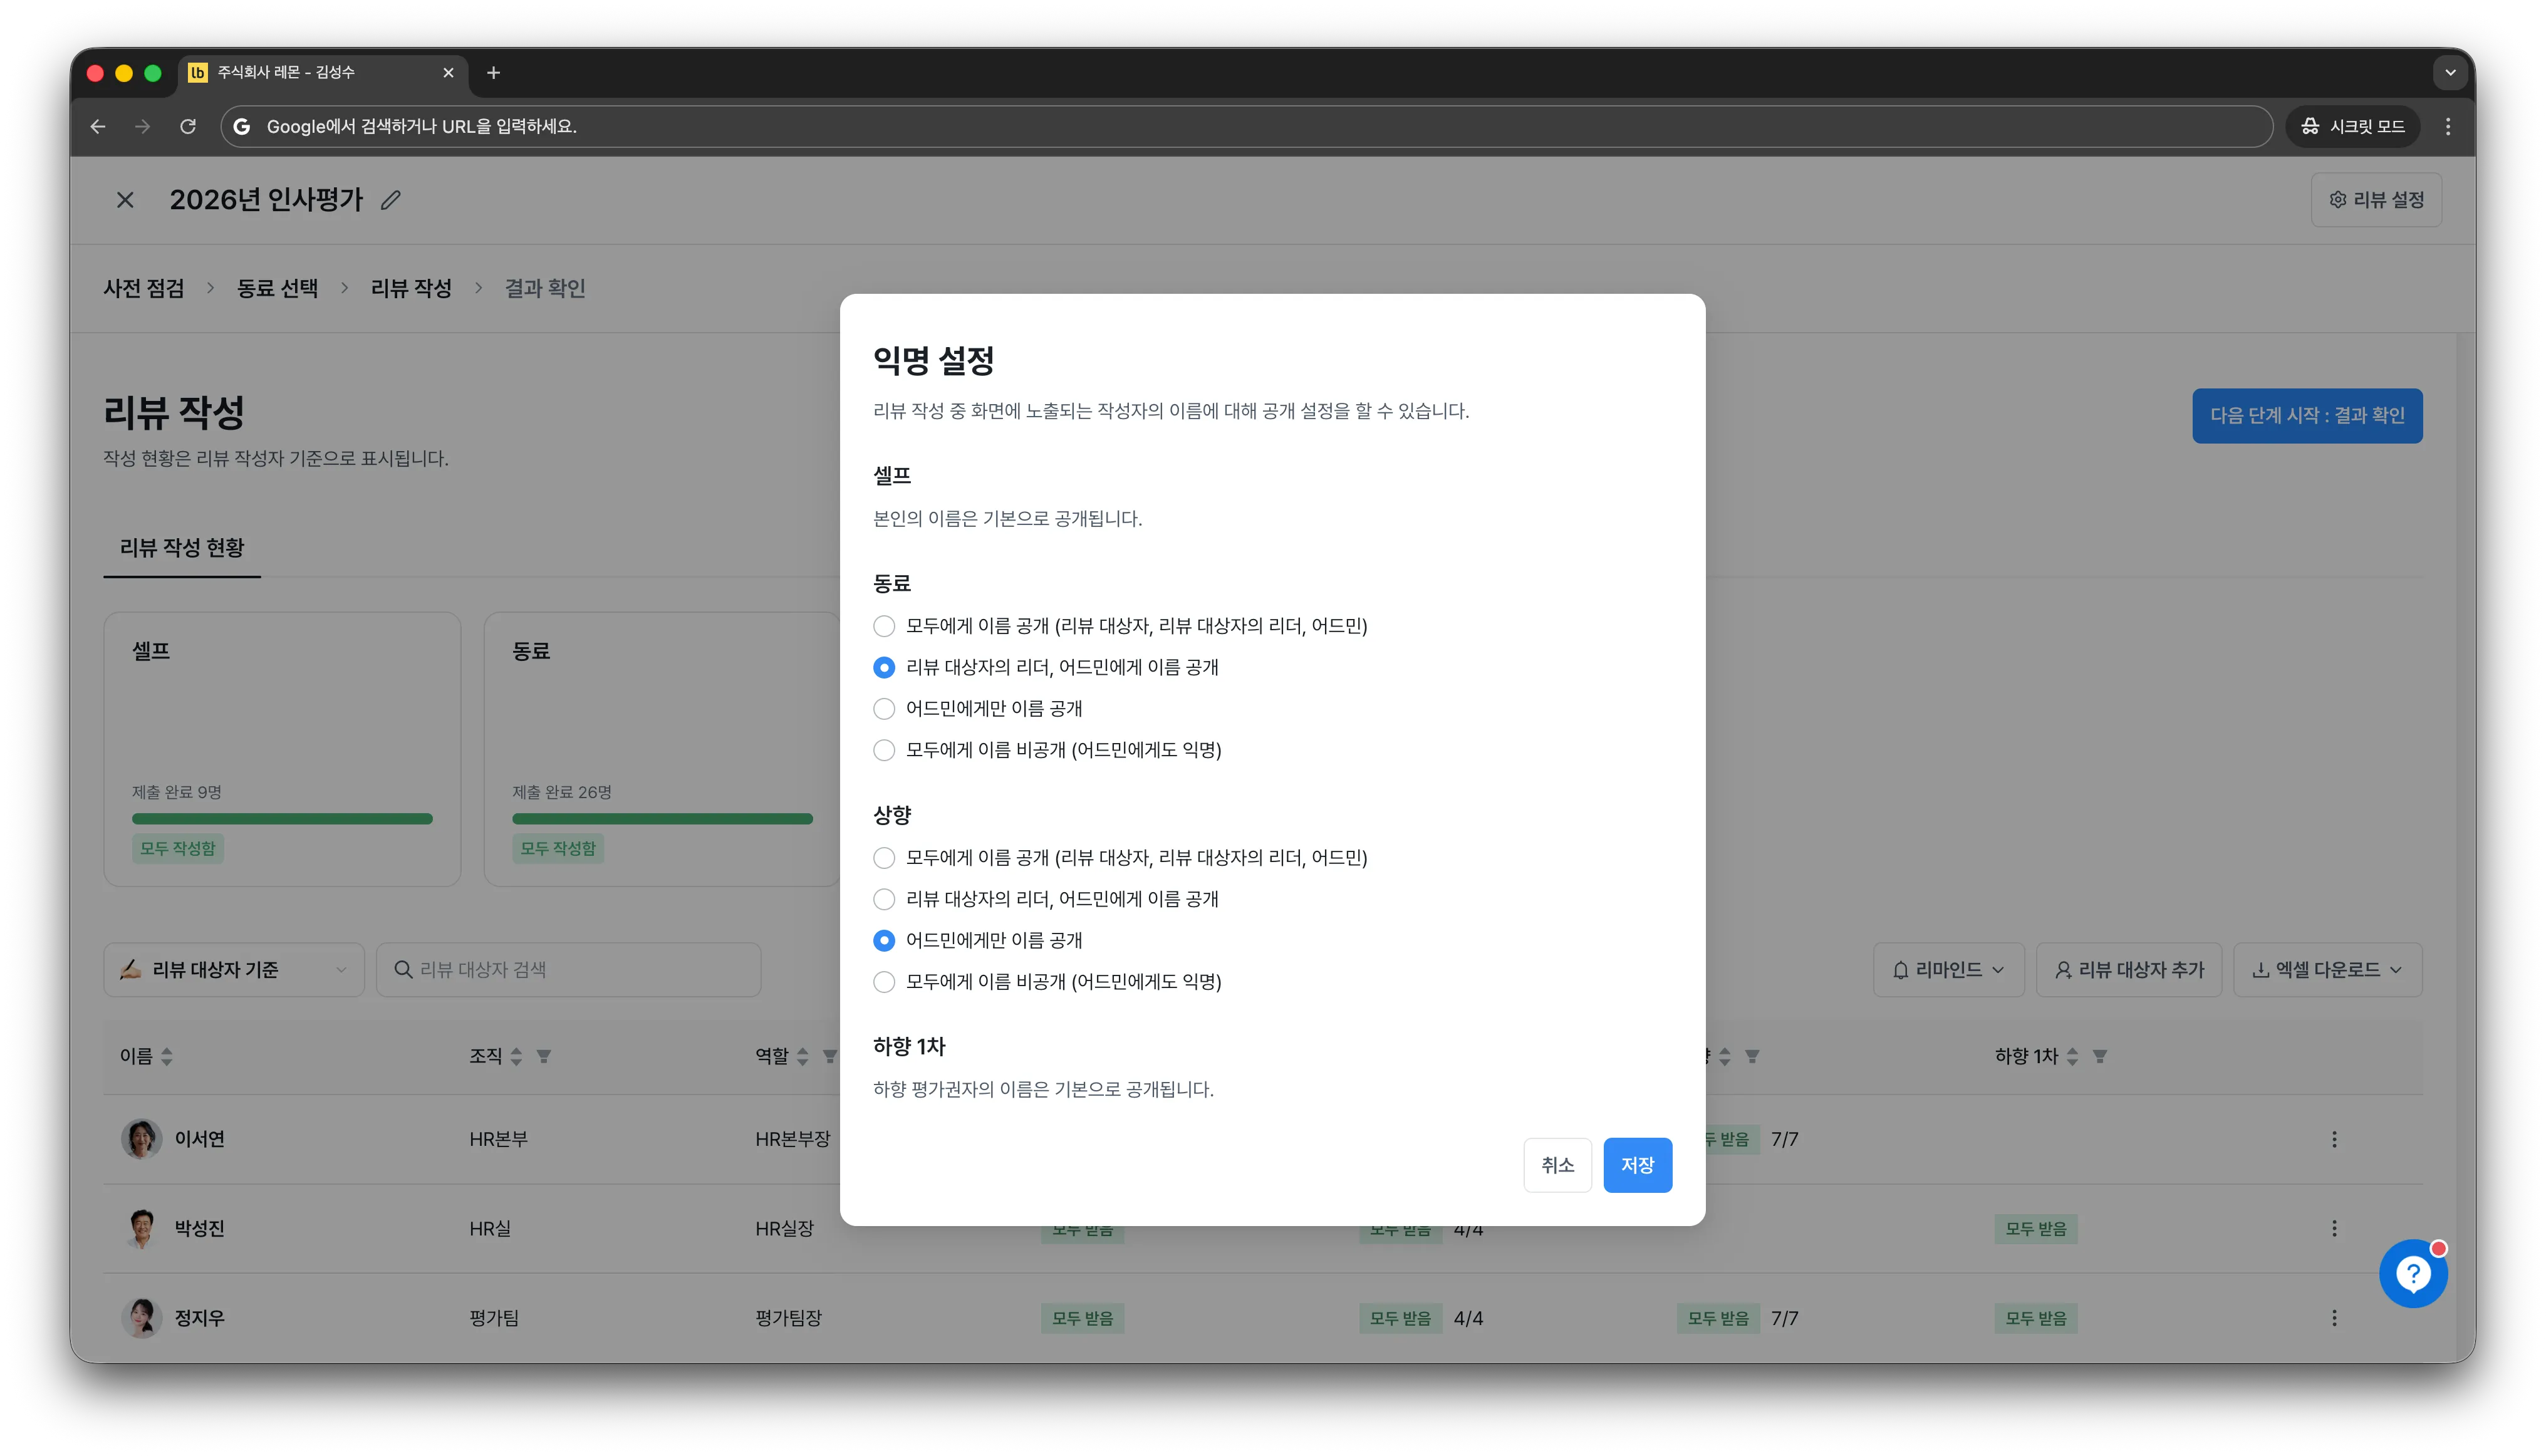The image size is (2546, 1456).
Task: Go to the 사전 점검 step
Action: pos(144,288)
